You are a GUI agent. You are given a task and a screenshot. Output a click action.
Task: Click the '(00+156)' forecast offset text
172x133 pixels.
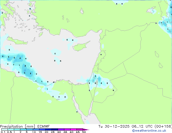163,126
